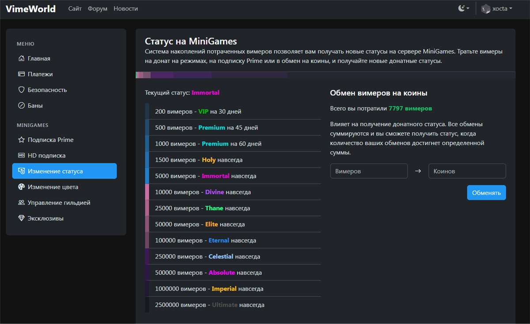Click the ban circle icon beside Баны
The width and height of the screenshot is (530, 324).
(x=21, y=105)
